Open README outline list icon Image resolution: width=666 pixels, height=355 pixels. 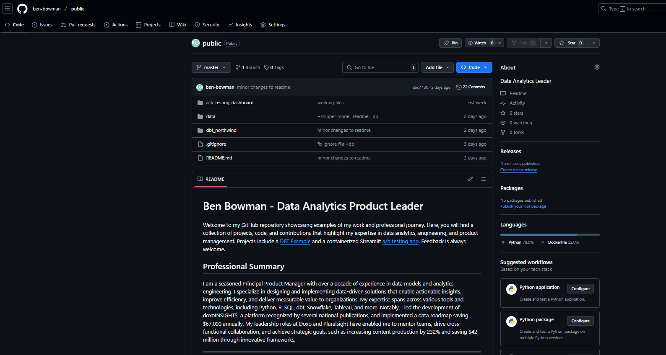pyautogui.click(x=483, y=179)
